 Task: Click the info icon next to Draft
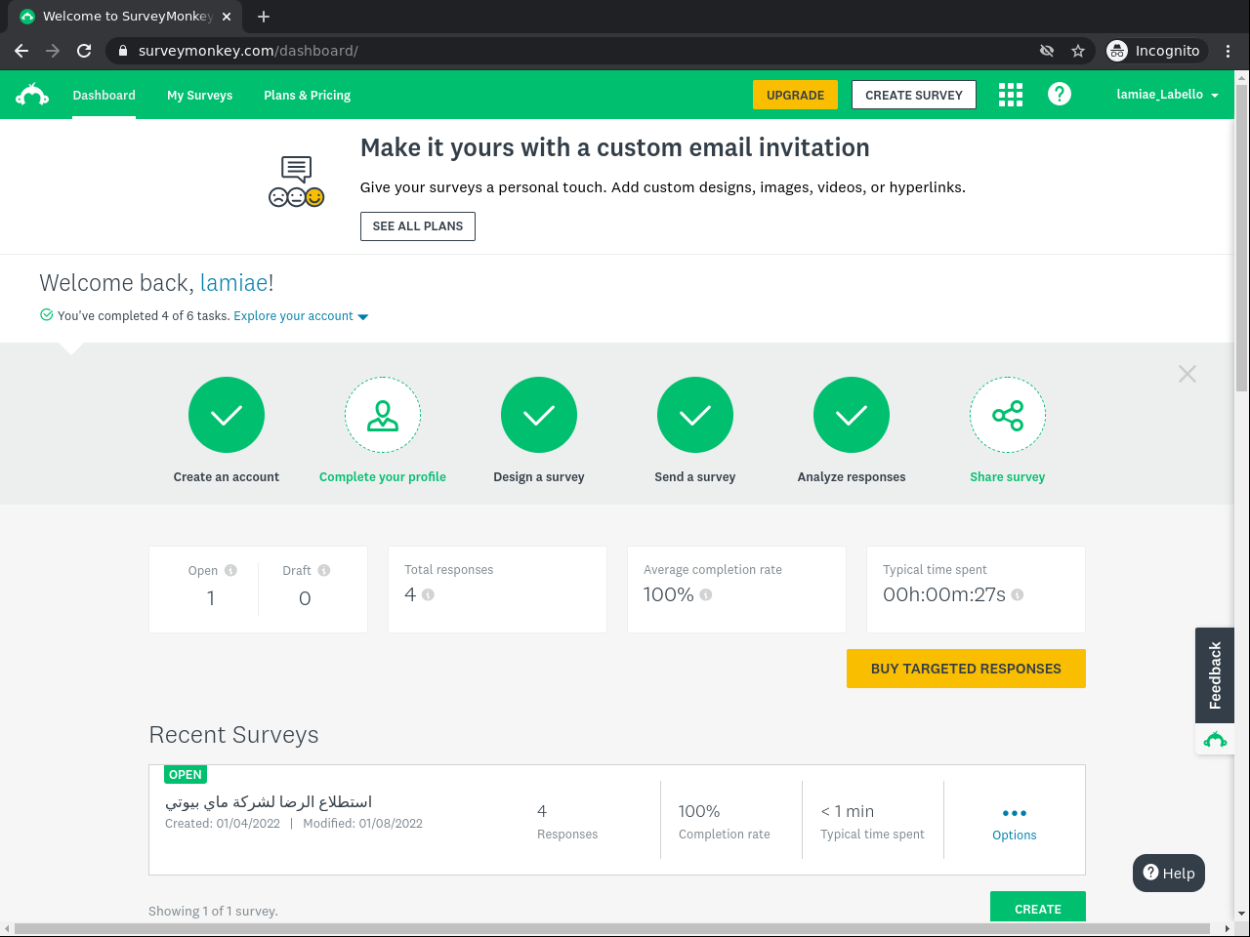coord(324,570)
